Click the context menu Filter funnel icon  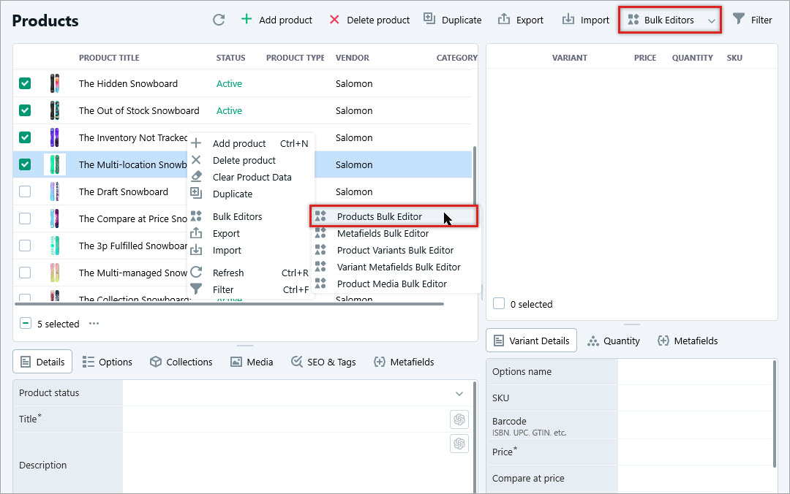[197, 289]
